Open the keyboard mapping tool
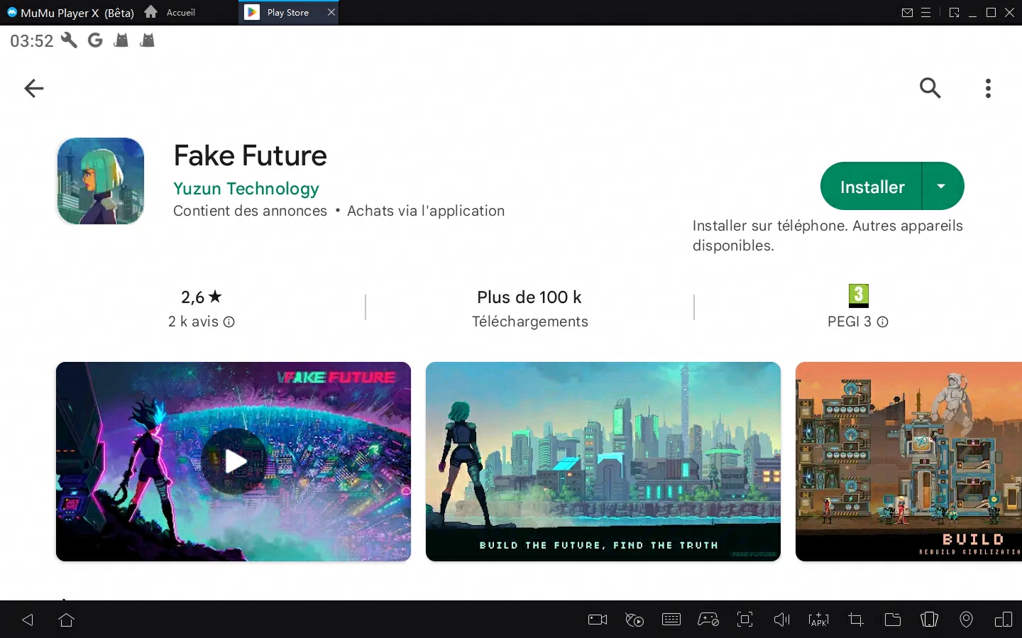This screenshot has height=638, width=1022. [x=671, y=620]
